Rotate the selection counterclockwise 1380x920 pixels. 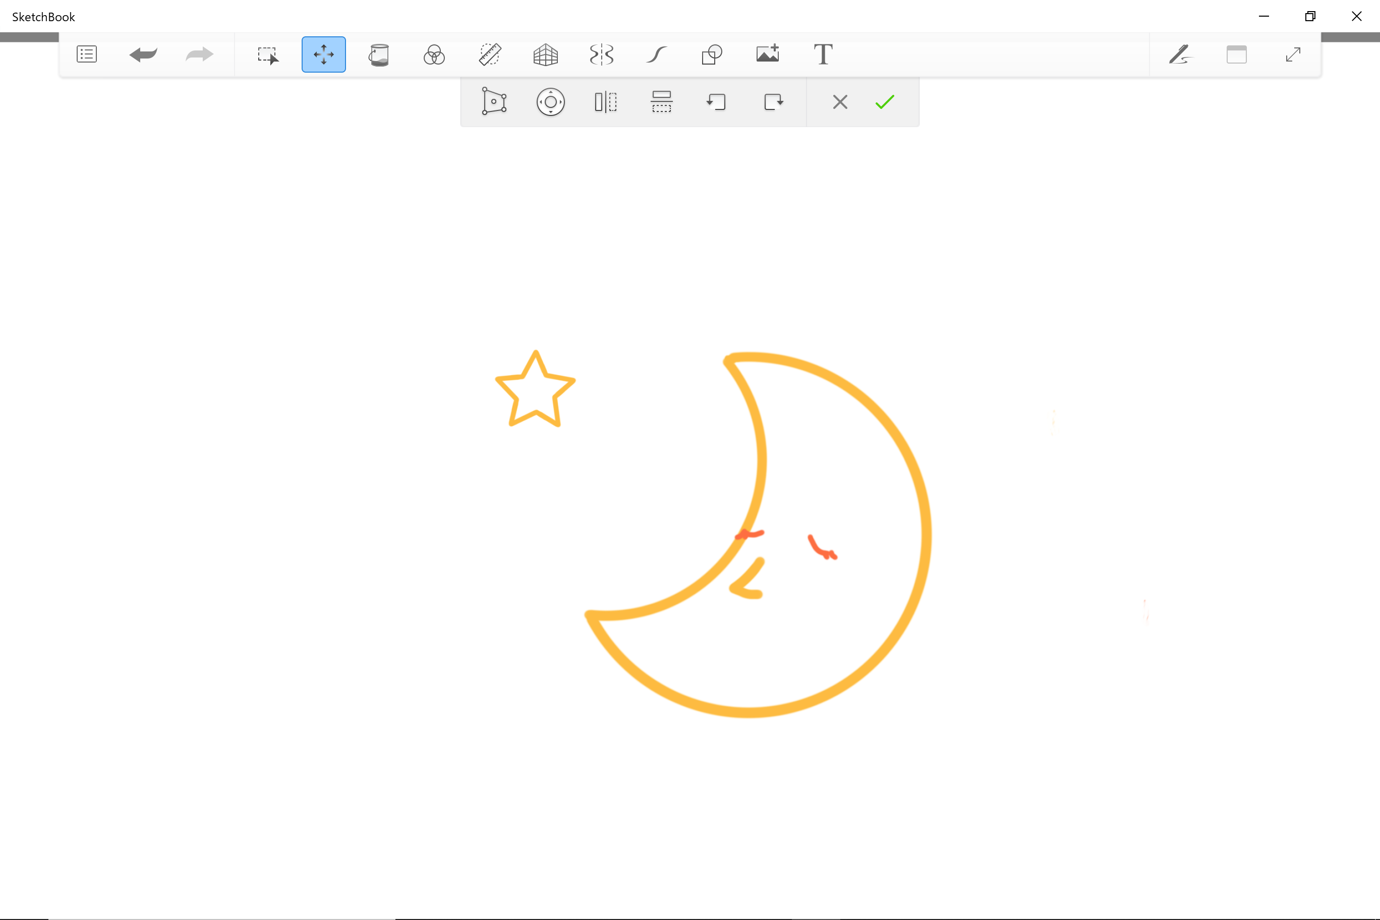point(716,102)
